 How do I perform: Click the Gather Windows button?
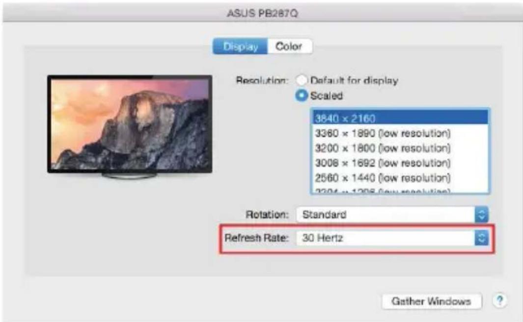click(x=431, y=301)
